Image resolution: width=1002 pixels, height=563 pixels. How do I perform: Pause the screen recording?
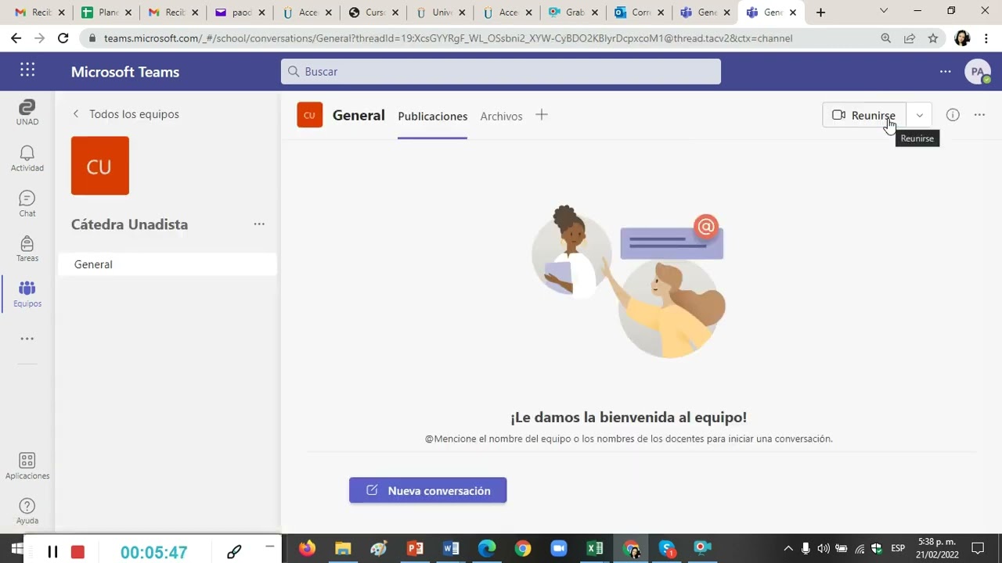(52, 552)
